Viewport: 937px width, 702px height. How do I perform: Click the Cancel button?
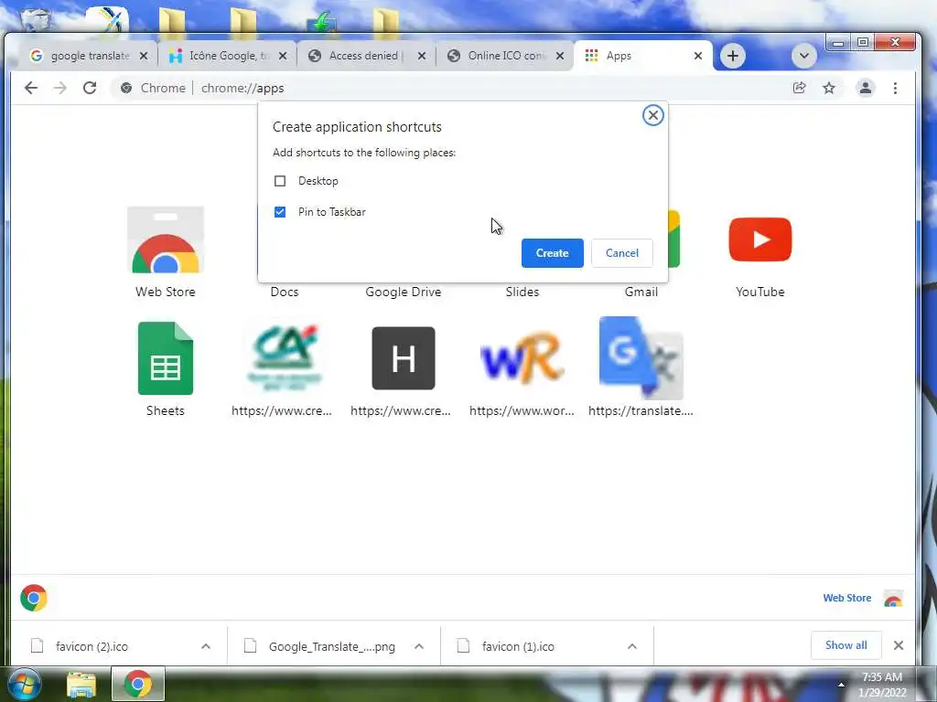point(622,253)
